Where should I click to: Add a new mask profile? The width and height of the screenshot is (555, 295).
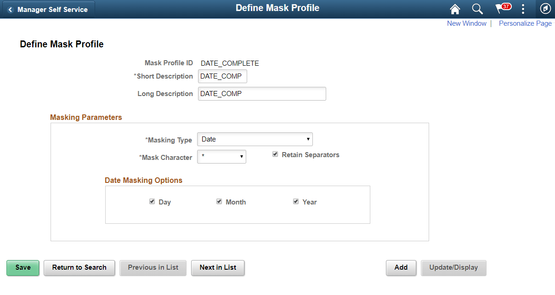tap(401, 267)
